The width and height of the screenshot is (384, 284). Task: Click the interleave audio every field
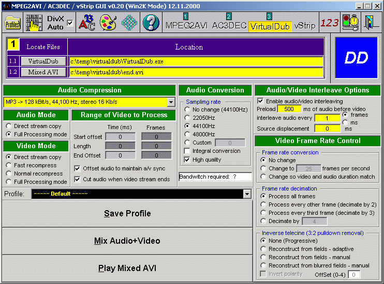pyautogui.click(x=327, y=118)
